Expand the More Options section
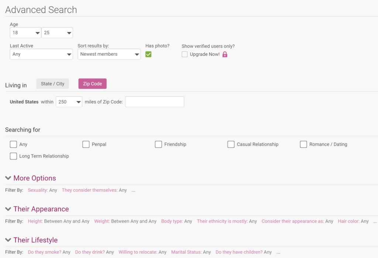Image resolution: width=378 pixels, height=258 pixels. [31, 178]
